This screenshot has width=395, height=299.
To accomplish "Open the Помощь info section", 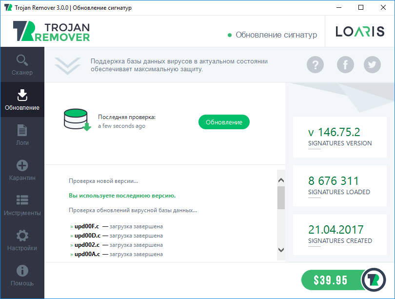I will click(22, 275).
